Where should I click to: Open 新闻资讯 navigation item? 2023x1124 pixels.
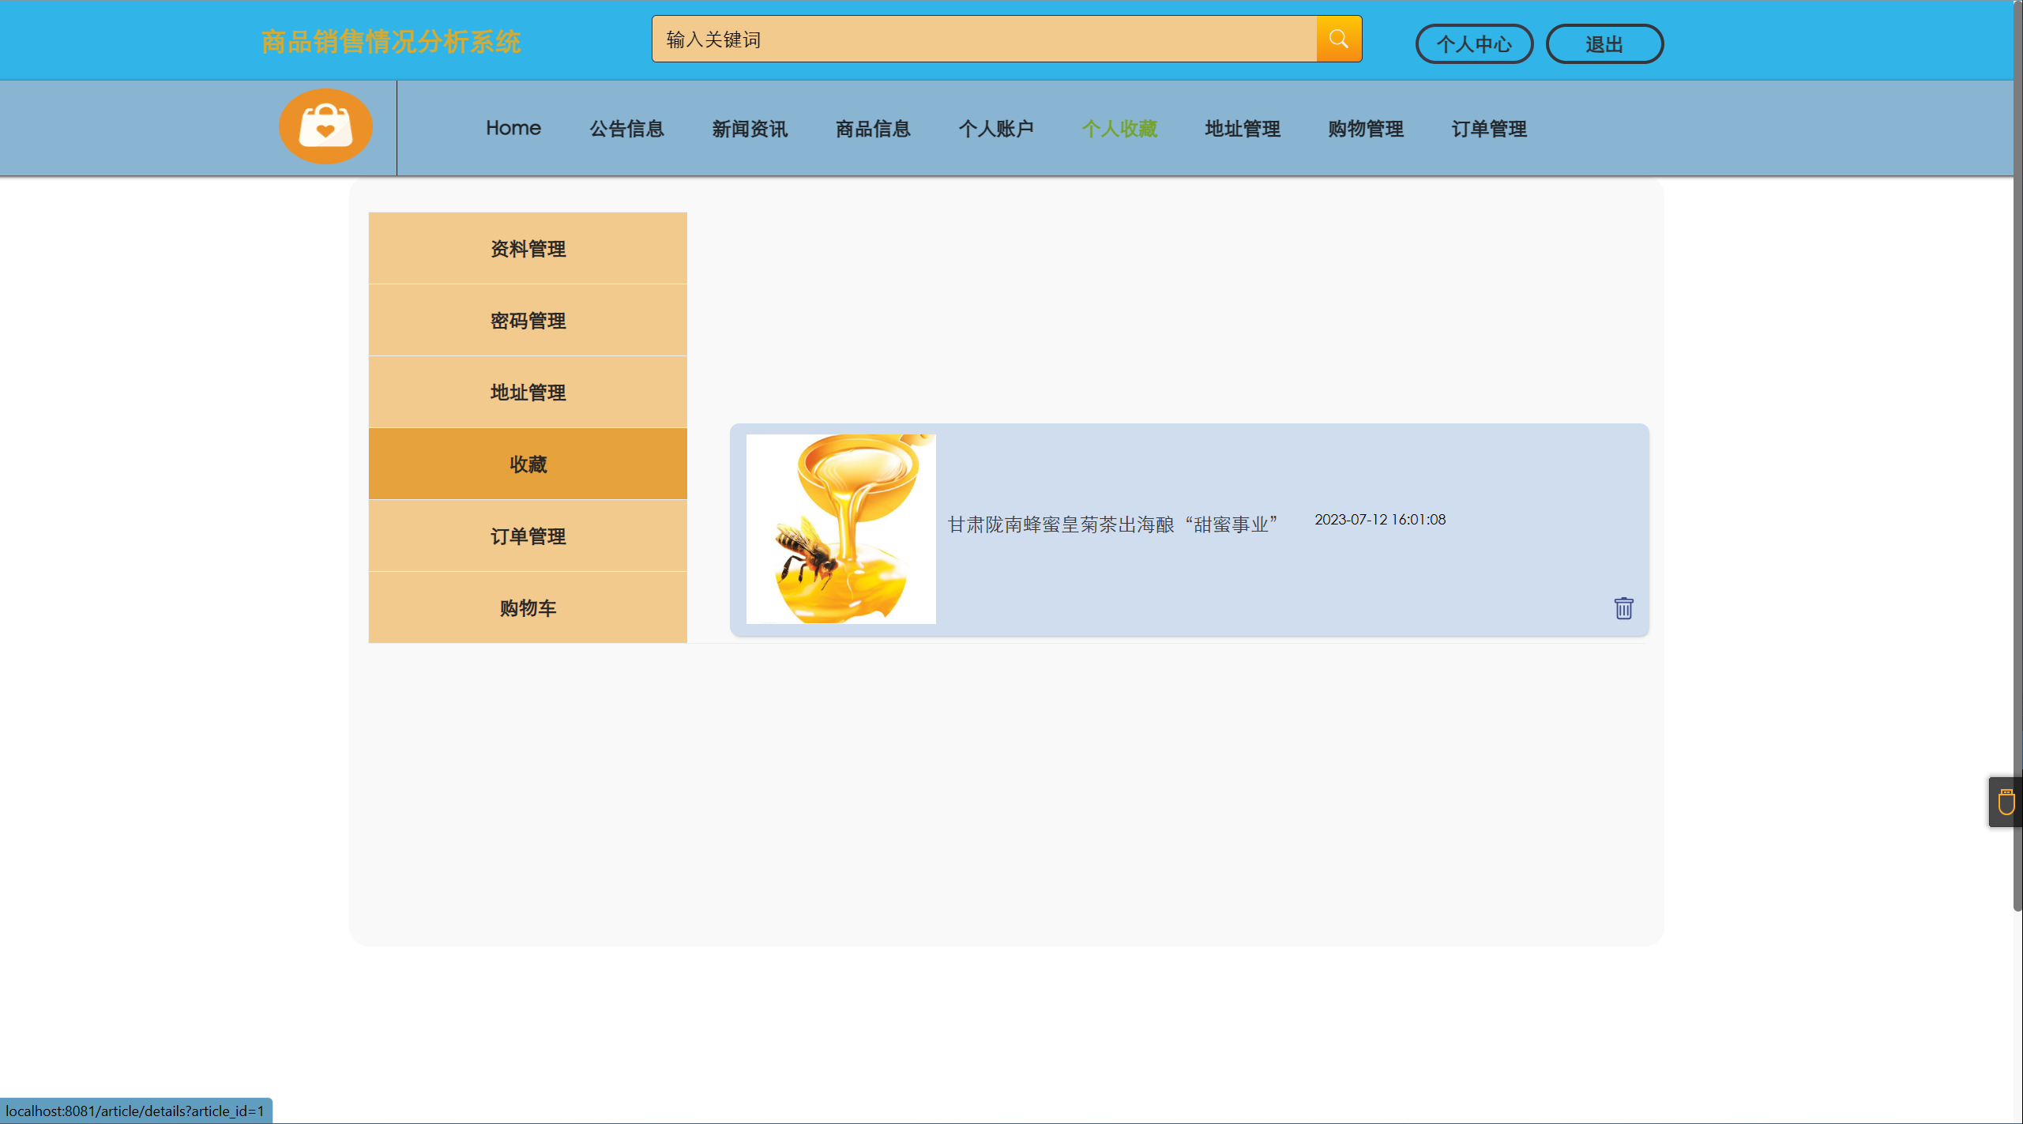tap(750, 129)
